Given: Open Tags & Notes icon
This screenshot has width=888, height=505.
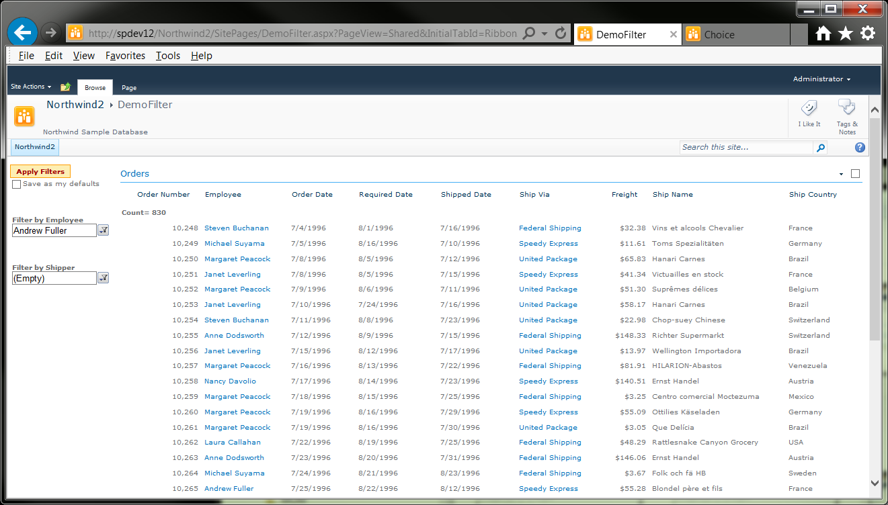Looking at the screenshot, I should tap(846, 107).
